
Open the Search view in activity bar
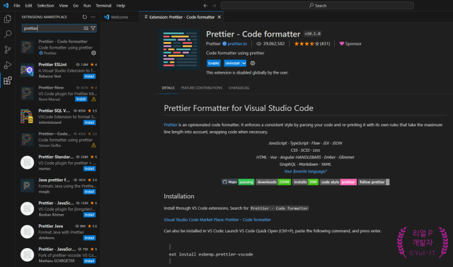[7, 34]
